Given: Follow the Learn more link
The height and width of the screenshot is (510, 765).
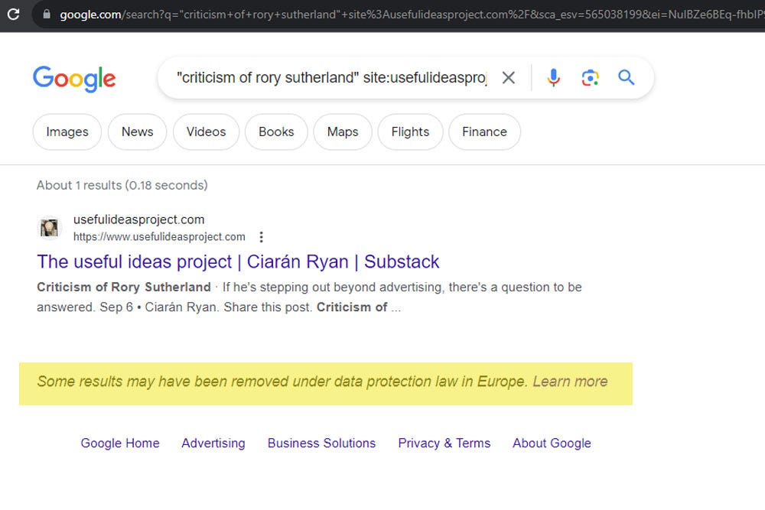Looking at the screenshot, I should point(570,382).
